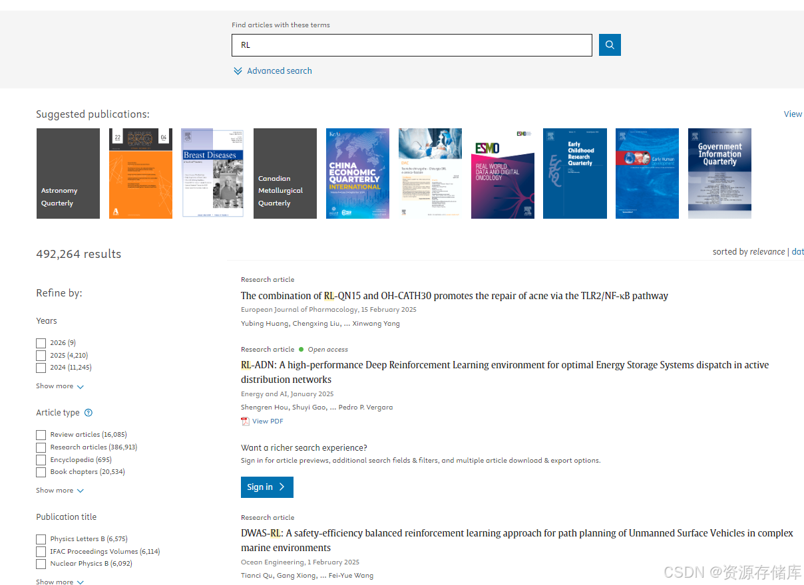
Task: Click the Sign in button
Action: (267, 487)
